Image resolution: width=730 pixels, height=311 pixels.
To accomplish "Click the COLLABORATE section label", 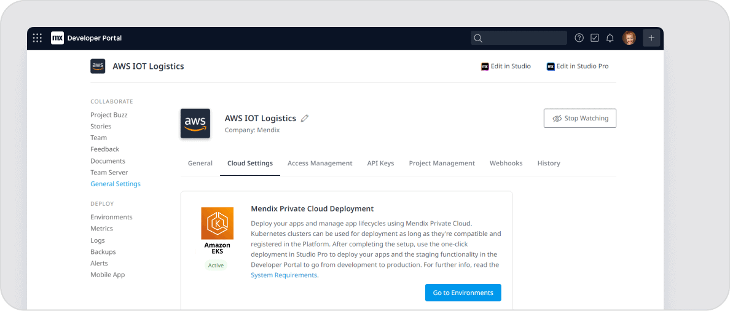I will (112, 101).
